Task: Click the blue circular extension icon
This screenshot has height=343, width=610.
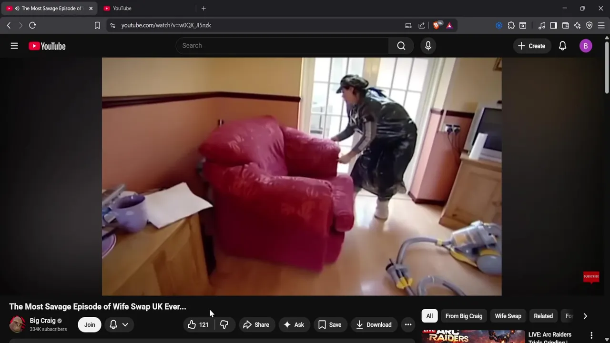Action: [499, 25]
